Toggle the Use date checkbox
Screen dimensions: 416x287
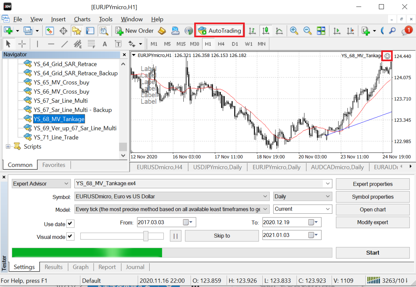tap(70, 223)
